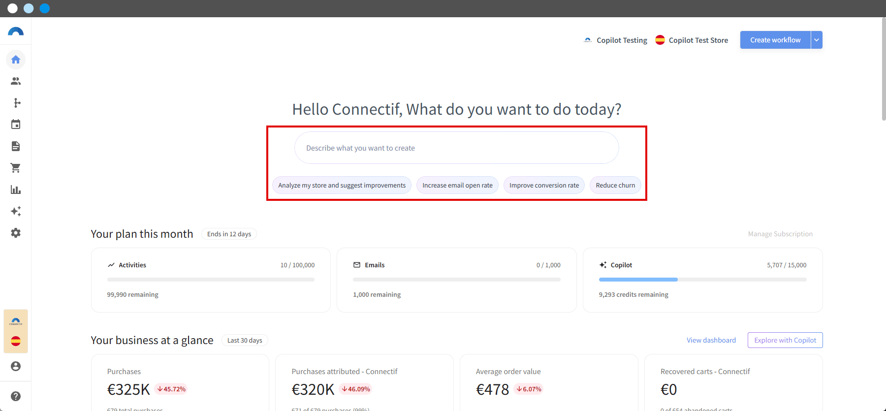Select the Improve conversion rate suggestion
Screen dimensions: 886x411
coord(544,185)
